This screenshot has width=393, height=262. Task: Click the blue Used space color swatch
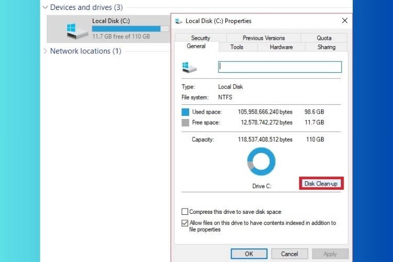[185, 112]
